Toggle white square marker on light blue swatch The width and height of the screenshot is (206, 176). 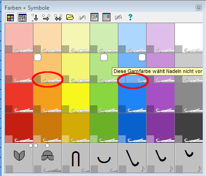pyautogui.click(x=142, y=57)
